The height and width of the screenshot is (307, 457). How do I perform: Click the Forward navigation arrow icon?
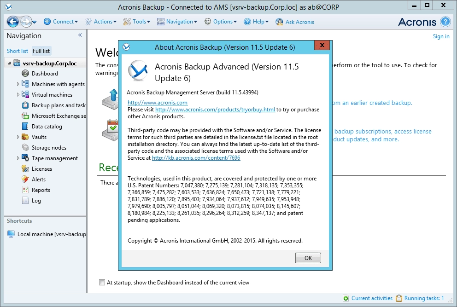(x=26, y=22)
